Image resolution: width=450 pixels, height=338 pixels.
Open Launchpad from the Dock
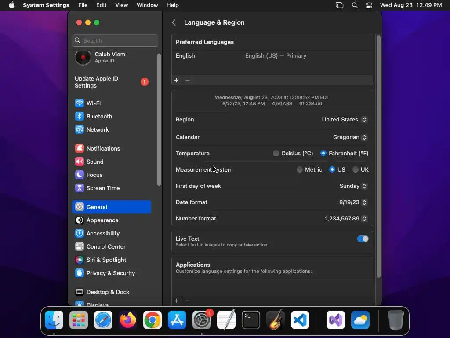(79, 320)
